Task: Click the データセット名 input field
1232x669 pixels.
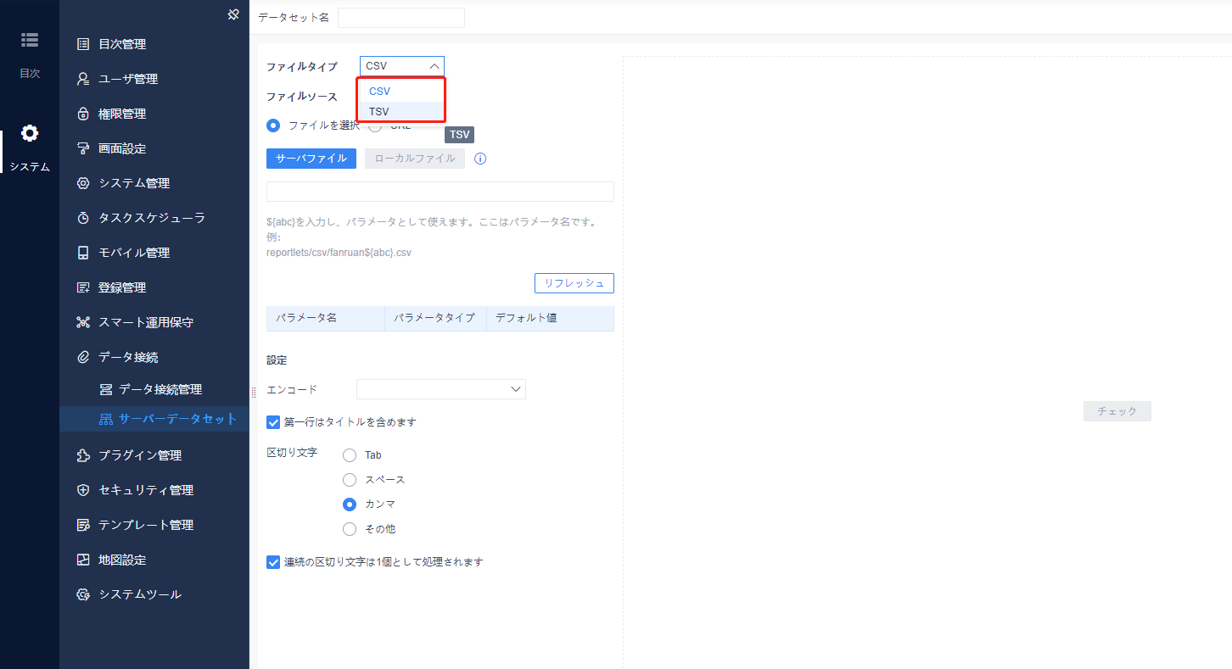Action: (400, 17)
